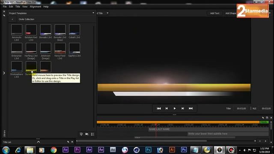Select the Stratosphere L3rd template
Viewport: 274px width, 154px height.
[x=17, y=67]
